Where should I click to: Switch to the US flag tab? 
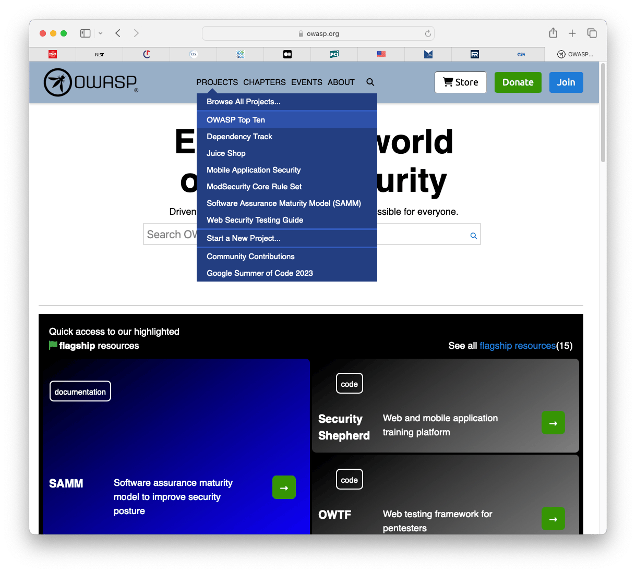[381, 54]
